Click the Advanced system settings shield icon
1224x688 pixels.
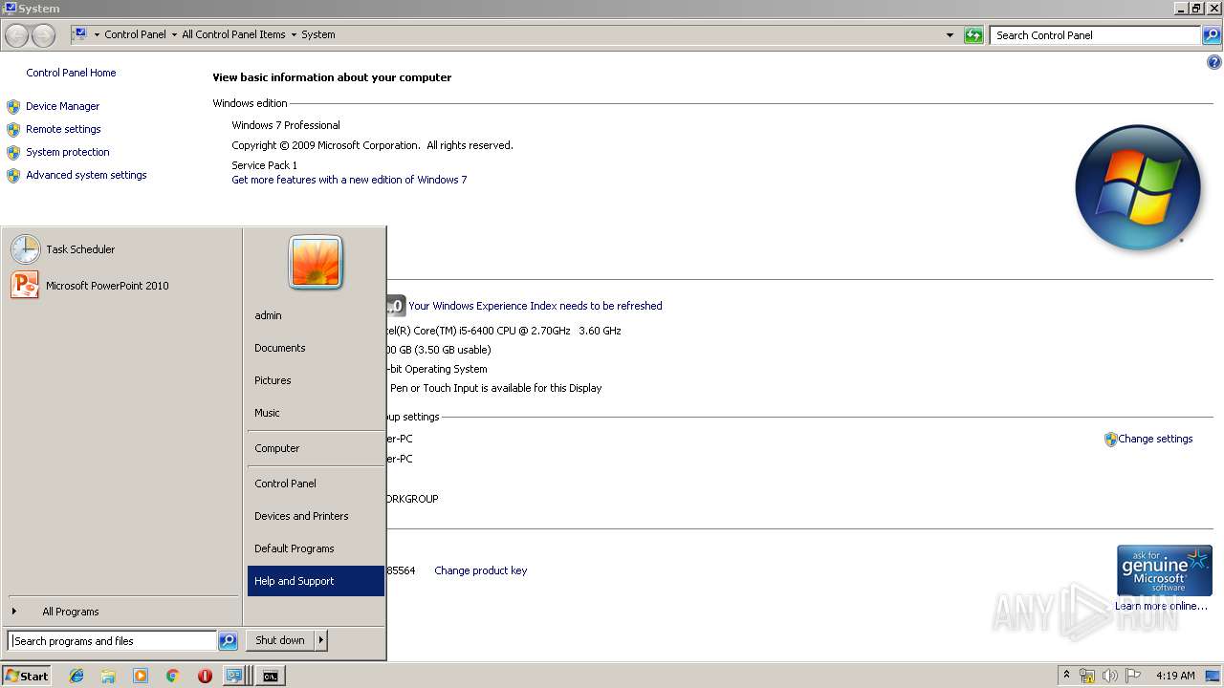pos(13,175)
